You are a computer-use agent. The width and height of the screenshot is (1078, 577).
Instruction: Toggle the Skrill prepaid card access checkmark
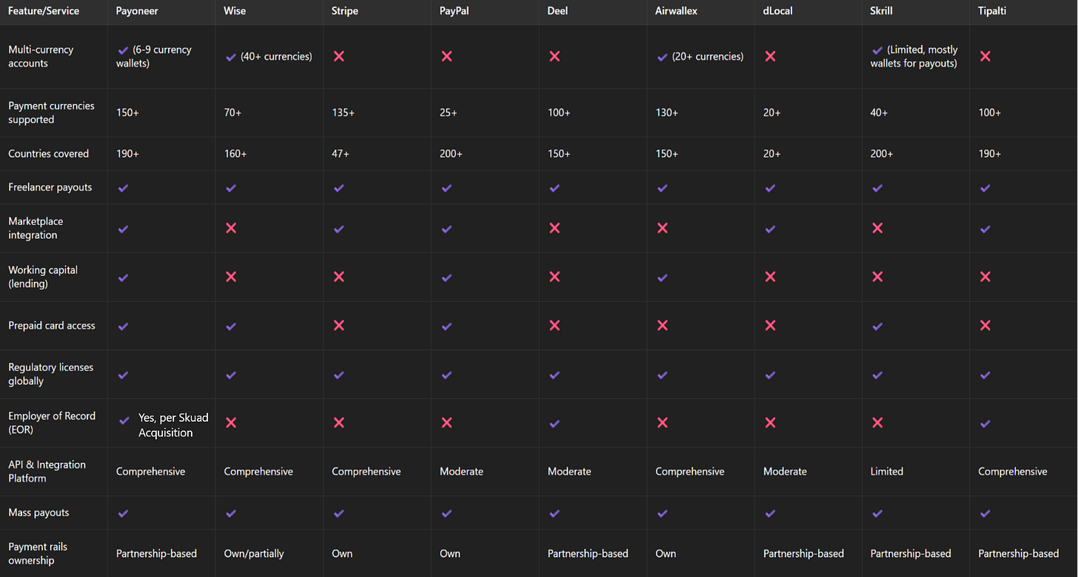tap(877, 325)
